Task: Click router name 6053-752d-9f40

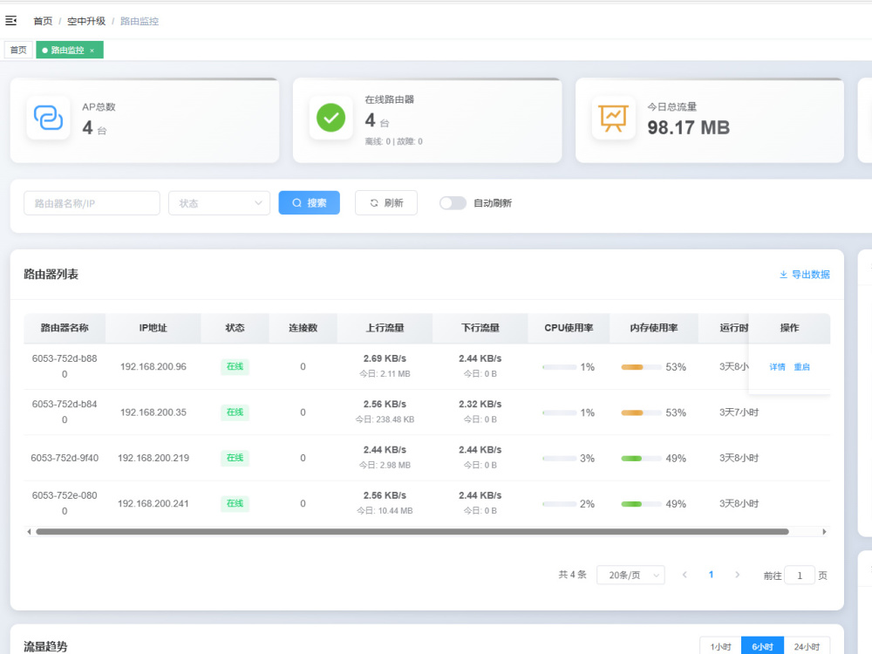Action: [x=65, y=458]
